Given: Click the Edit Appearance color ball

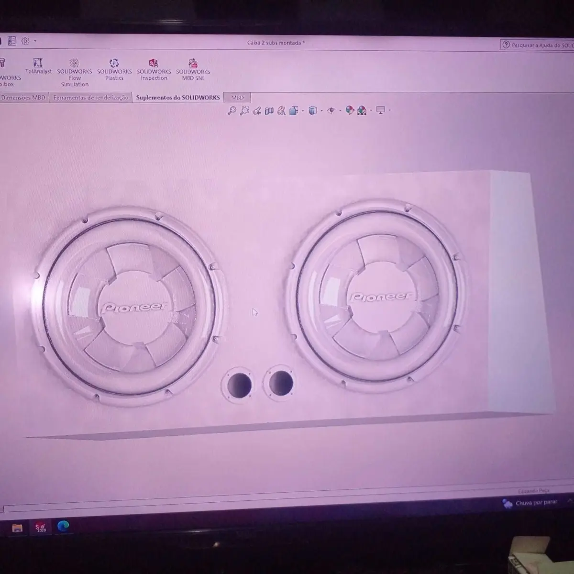Looking at the screenshot, I should [x=350, y=110].
